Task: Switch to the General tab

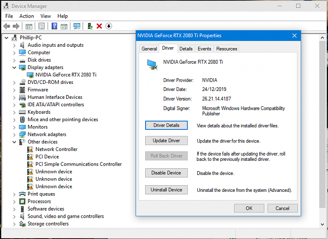Action: (x=149, y=48)
